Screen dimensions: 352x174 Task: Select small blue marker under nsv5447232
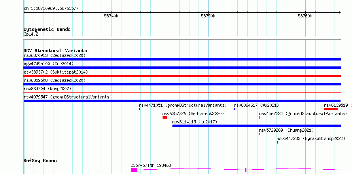tap(277, 142)
